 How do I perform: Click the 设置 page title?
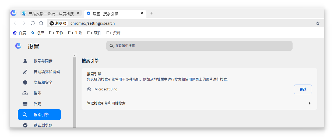point(33,46)
